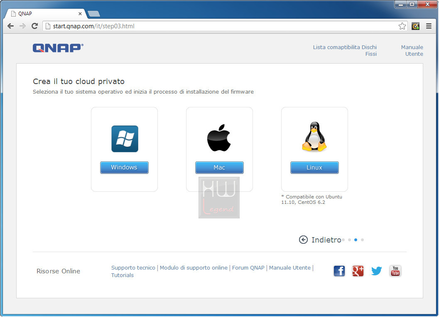
Task: Click the circled back arrow next to Indietro
Action: tap(303, 240)
